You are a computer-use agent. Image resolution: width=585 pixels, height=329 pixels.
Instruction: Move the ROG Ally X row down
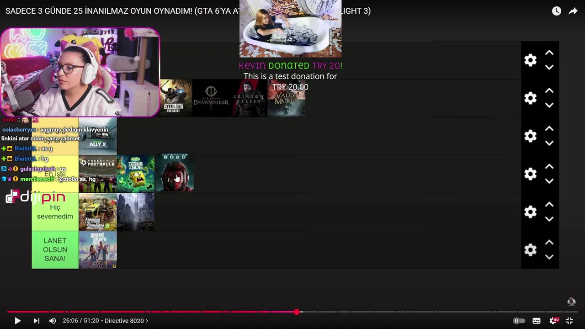pyautogui.click(x=549, y=143)
